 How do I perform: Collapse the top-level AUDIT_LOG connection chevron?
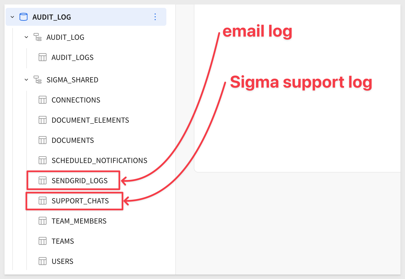click(12, 17)
